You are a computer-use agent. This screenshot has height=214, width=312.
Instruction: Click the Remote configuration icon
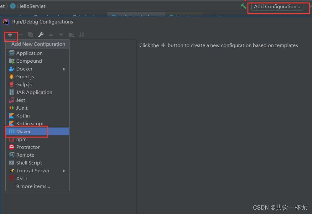12,155
